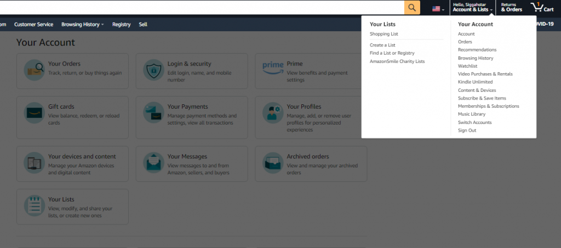Open Your Payments heading
Image resolution: width=561 pixels, height=248 pixels.
[187, 107]
